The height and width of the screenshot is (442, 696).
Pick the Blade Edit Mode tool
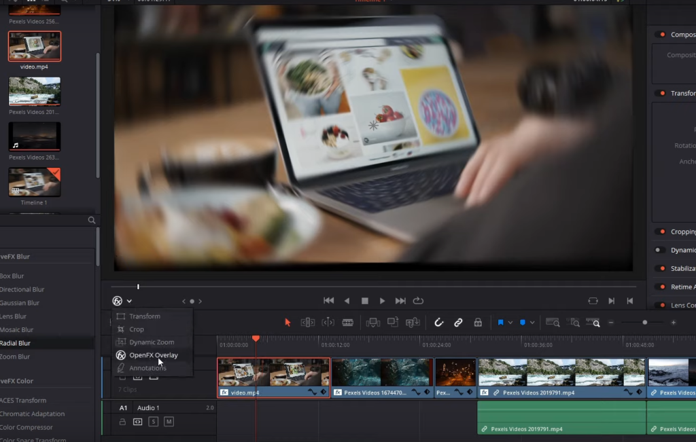[347, 323]
